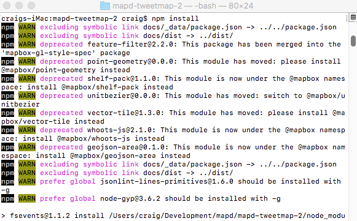Click the 'fsevents@1.1.2' install line
This screenshot has width=357, height=221.
coord(173,215)
